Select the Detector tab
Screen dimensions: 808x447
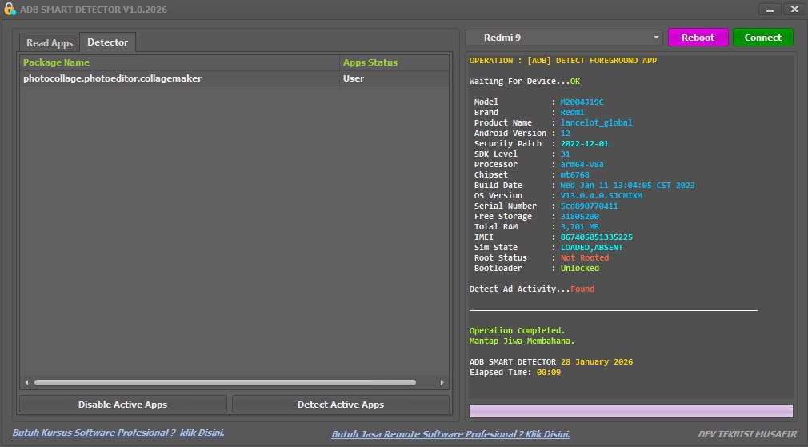pos(107,42)
